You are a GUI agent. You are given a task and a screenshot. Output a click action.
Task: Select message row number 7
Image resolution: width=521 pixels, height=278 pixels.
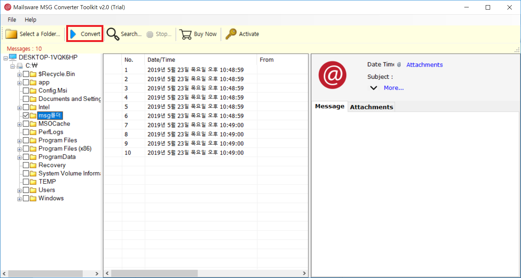pyautogui.click(x=206, y=125)
